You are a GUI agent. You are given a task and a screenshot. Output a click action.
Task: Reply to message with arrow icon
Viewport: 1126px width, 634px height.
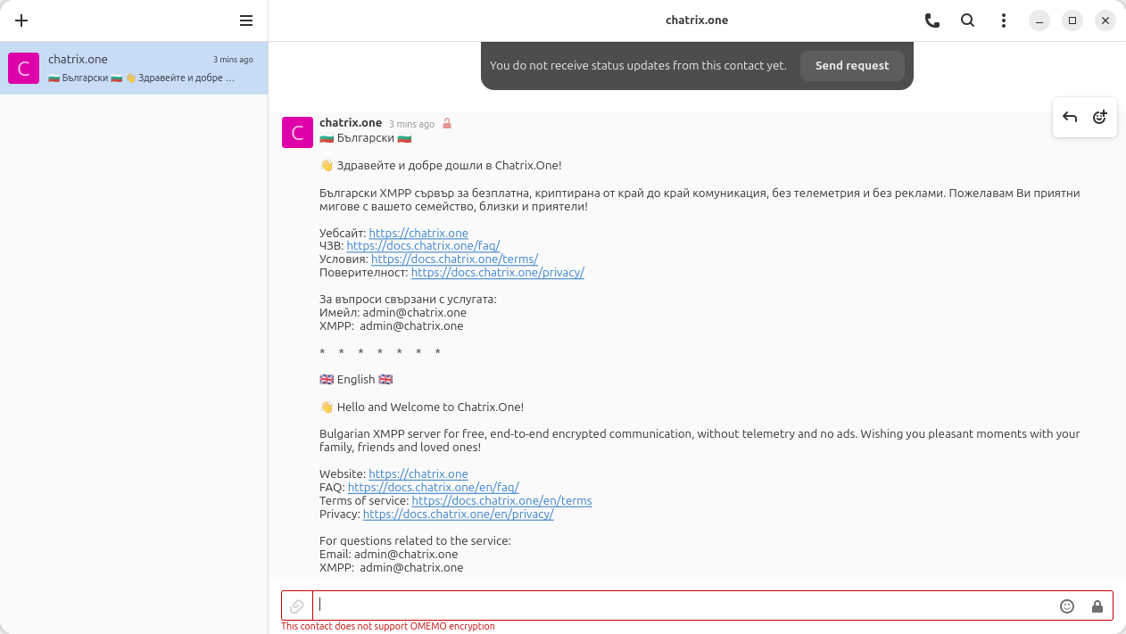[1070, 117]
